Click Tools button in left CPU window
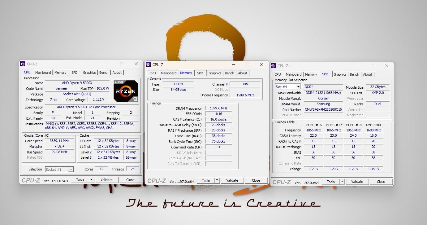This screenshot has width=427, height=225. pyautogui.click(x=80, y=180)
